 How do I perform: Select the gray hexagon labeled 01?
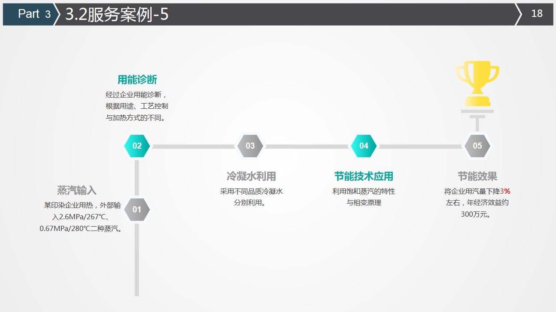coord(137,209)
